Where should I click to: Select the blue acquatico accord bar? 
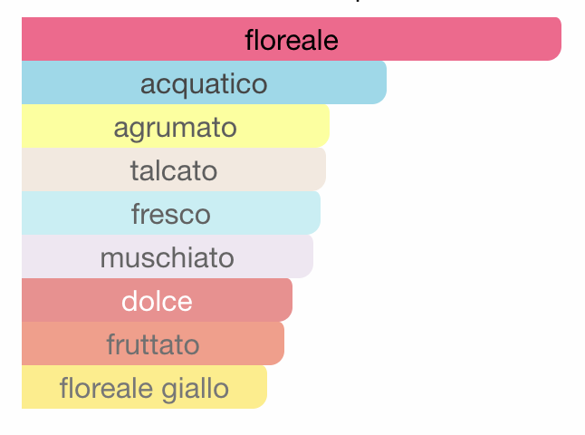pyautogui.click(x=204, y=82)
